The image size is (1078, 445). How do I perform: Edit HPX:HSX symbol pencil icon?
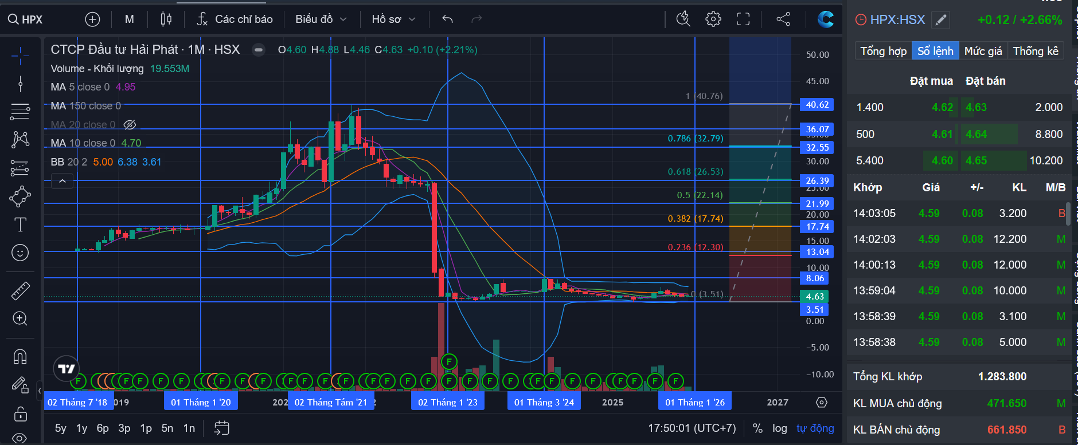pos(941,20)
